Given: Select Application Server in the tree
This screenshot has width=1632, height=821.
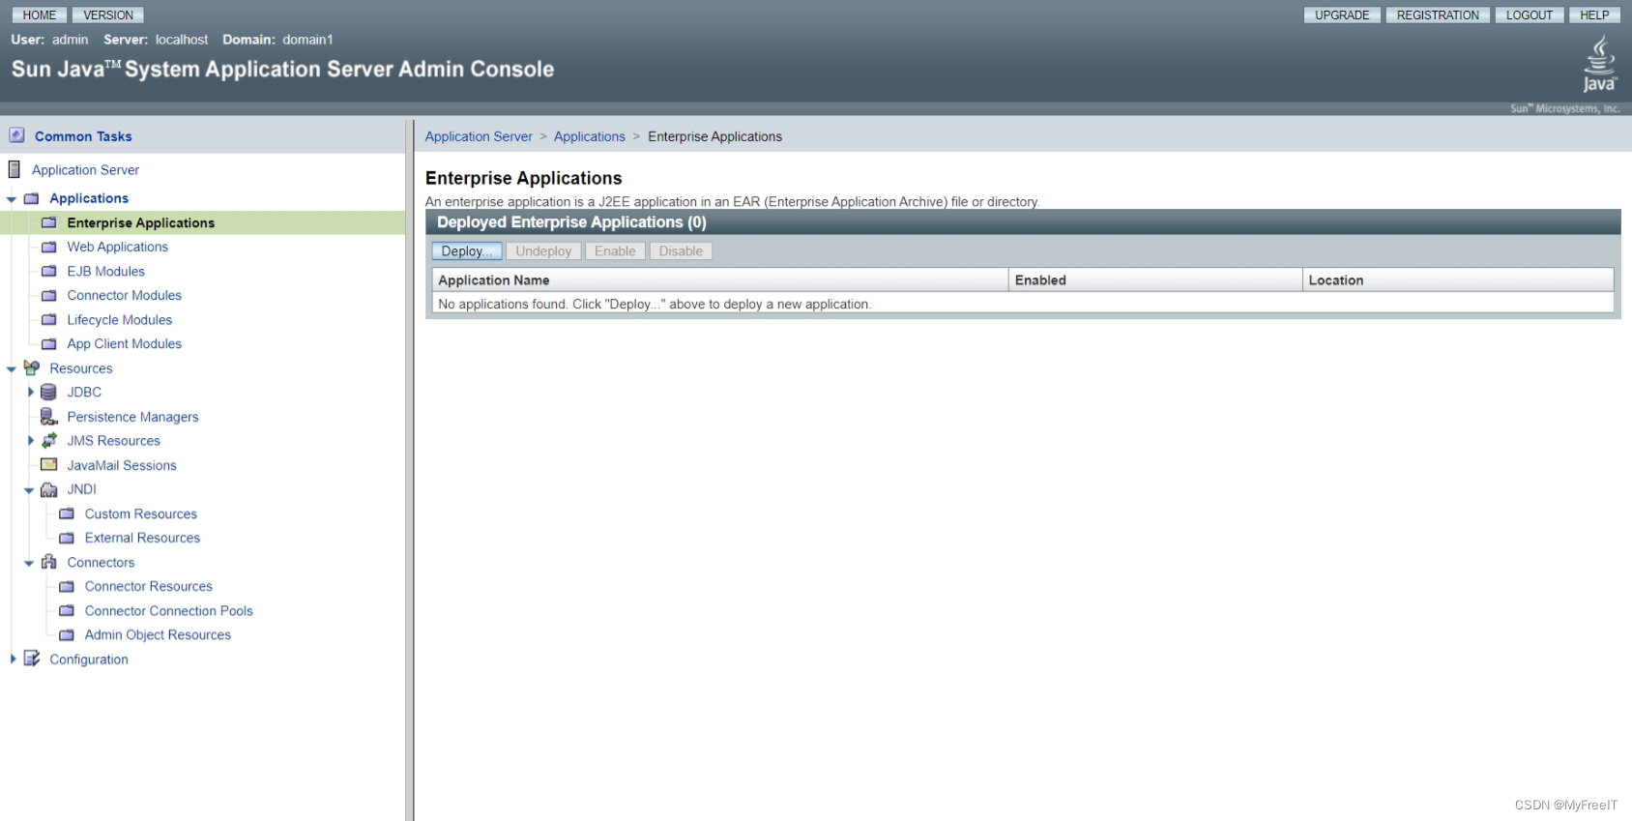Looking at the screenshot, I should tap(85, 170).
